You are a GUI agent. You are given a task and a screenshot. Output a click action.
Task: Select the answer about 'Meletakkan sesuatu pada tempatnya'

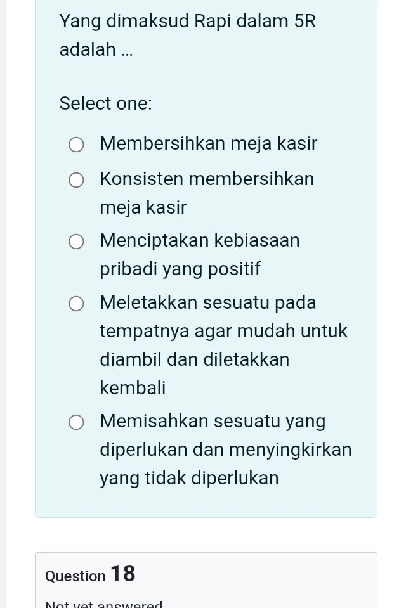[x=76, y=304]
